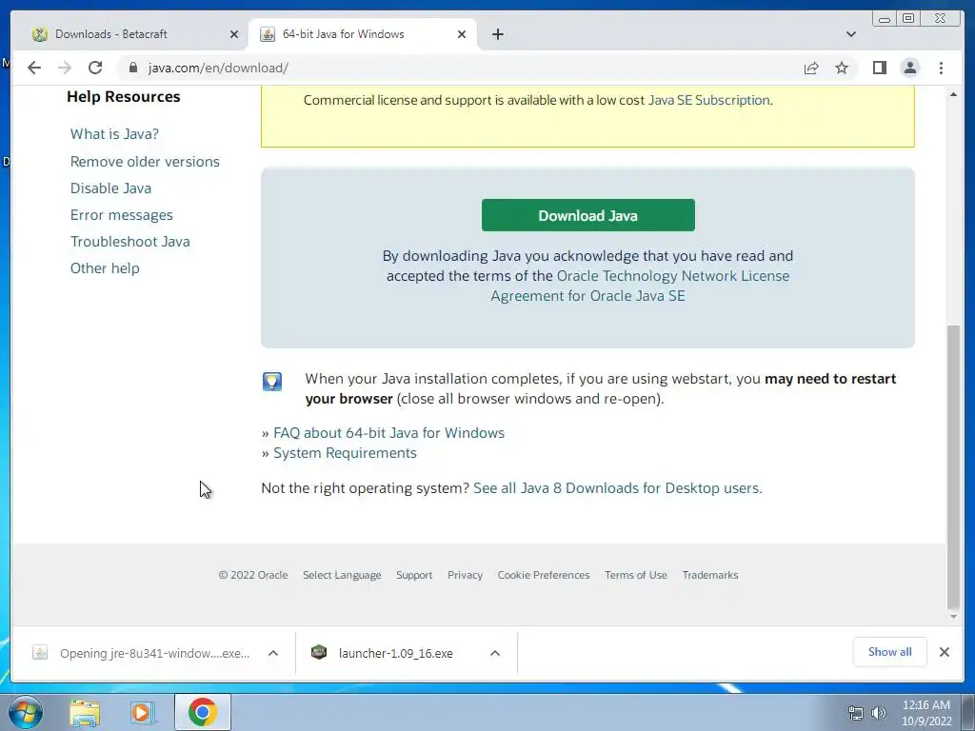975x731 pixels.
Task: Click the address bar URL
Action: (x=218, y=68)
